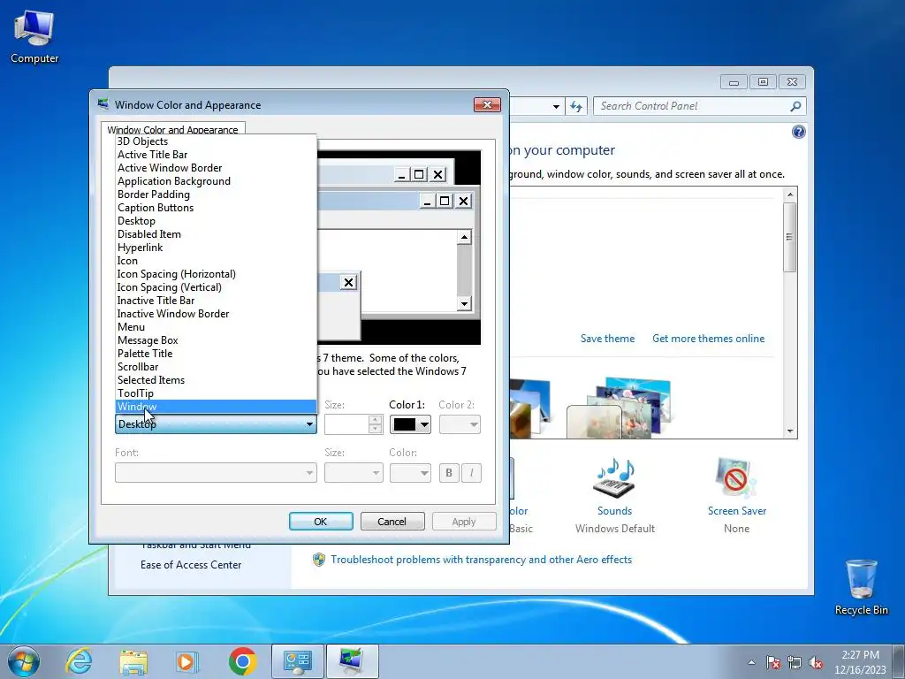Image resolution: width=905 pixels, height=679 pixels.
Task: Open the Font name dropdown
Action: tap(216, 473)
